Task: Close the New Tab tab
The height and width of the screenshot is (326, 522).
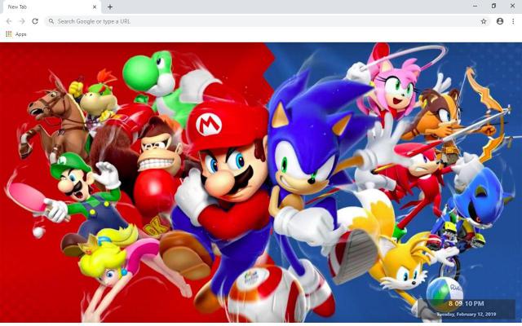Action: point(95,7)
